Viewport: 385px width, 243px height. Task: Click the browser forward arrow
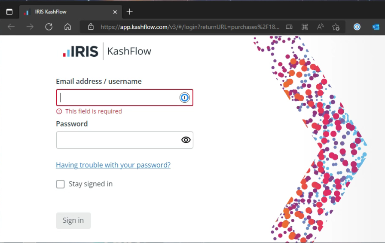(x=30, y=27)
